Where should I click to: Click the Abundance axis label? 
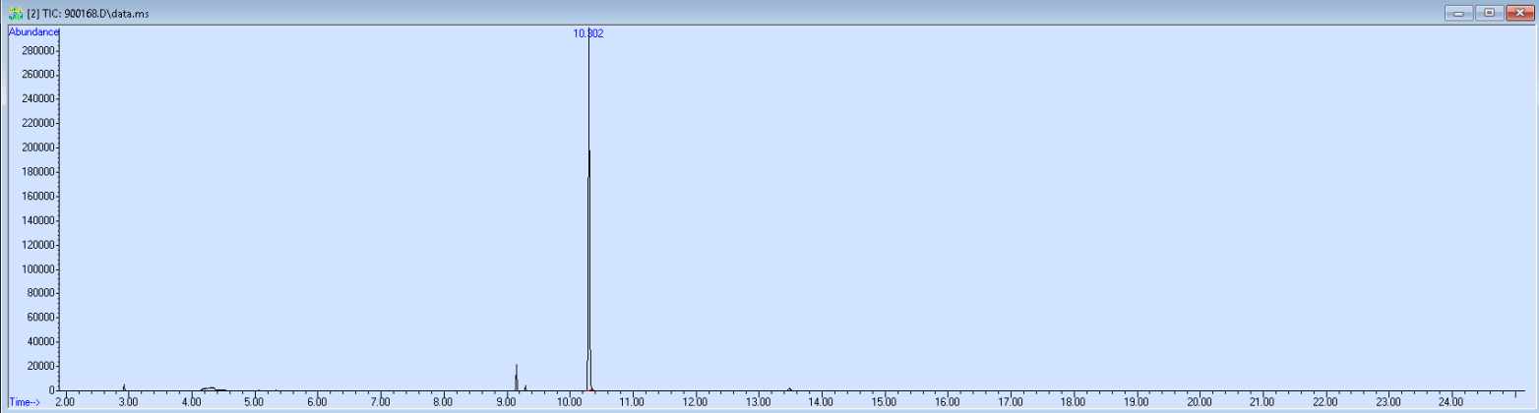33,31
